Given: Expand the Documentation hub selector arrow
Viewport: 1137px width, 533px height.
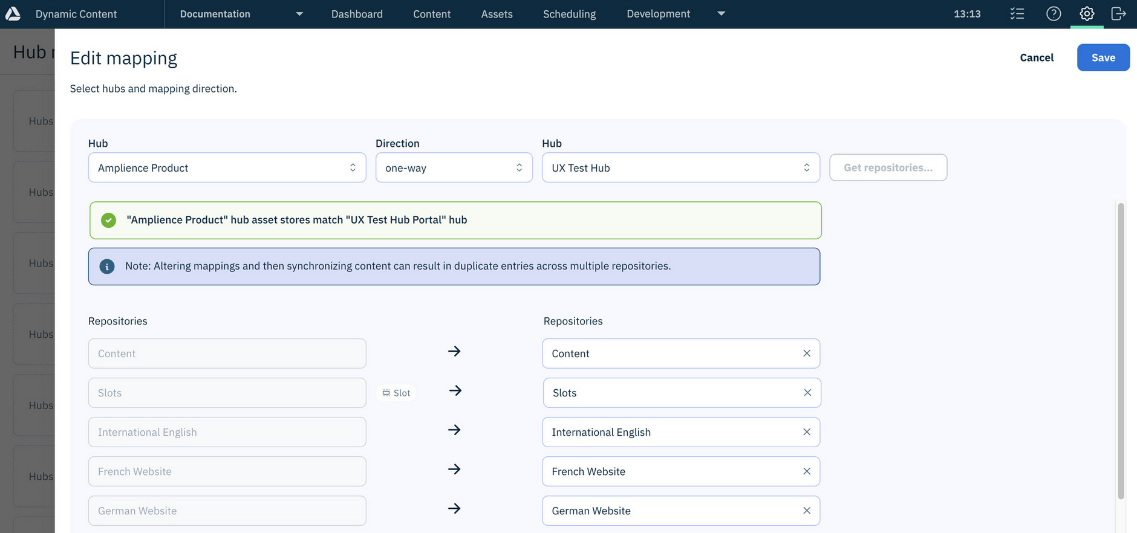Looking at the screenshot, I should click(x=299, y=14).
